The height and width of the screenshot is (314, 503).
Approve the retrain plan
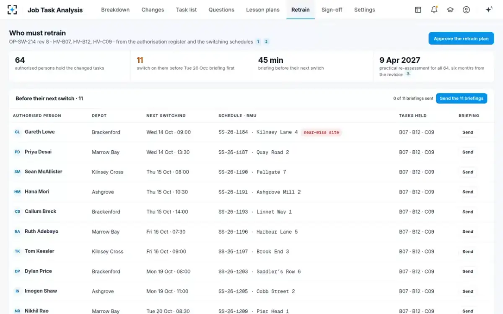(461, 39)
